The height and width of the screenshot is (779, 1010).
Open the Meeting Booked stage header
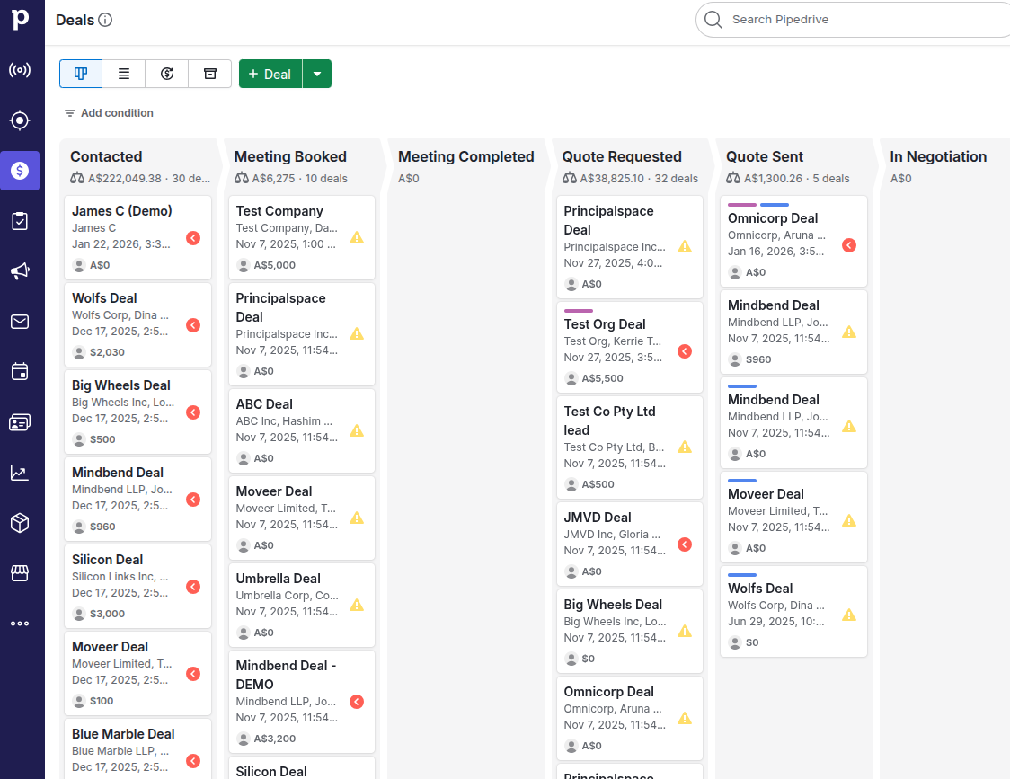(290, 156)
